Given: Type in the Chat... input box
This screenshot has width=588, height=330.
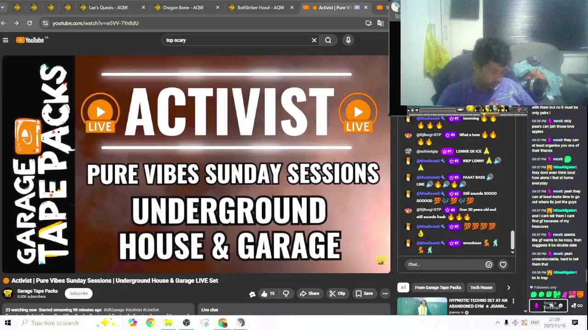Looking at the screenshot, I should pos(445,264).
